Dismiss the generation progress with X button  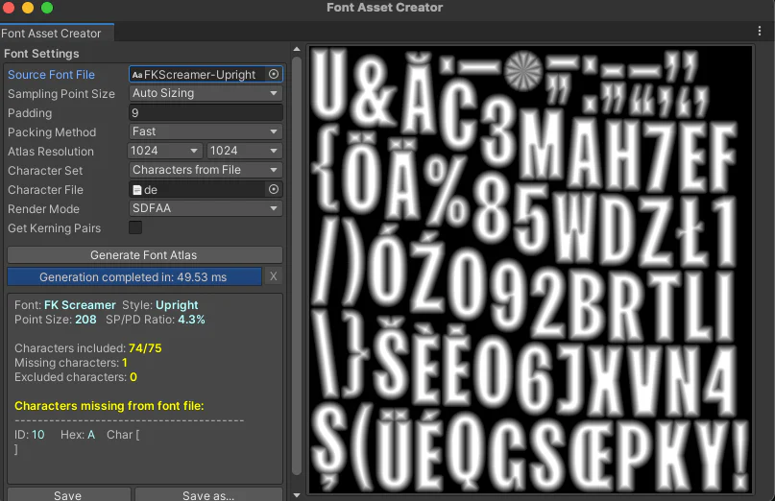point(274,276)
